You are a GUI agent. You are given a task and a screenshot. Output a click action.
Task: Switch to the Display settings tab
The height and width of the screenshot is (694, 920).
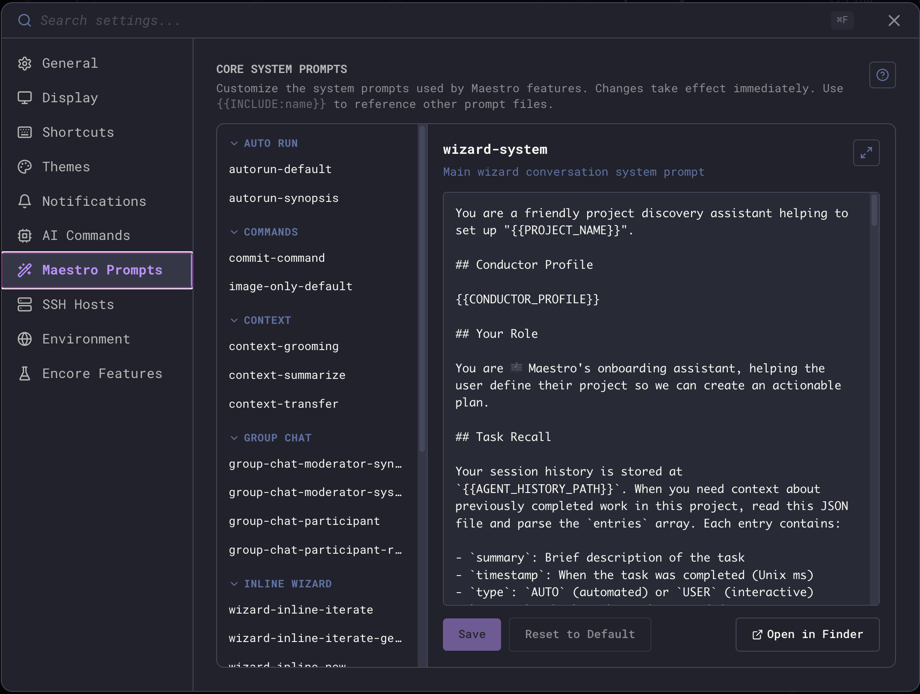coord(97,98)
